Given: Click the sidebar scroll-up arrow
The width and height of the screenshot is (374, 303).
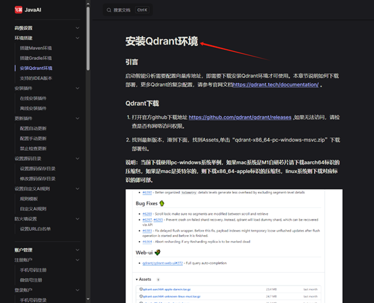Looking at the screenshot, I should [88, 3].
